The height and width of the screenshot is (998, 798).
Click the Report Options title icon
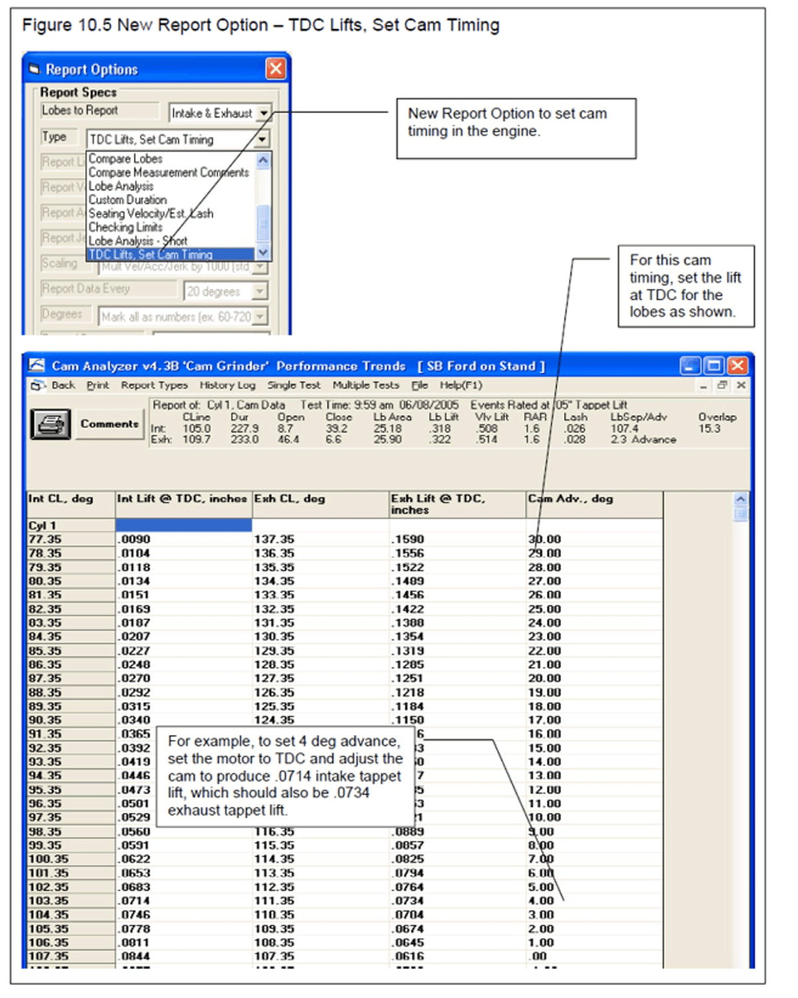coord(35,69)
